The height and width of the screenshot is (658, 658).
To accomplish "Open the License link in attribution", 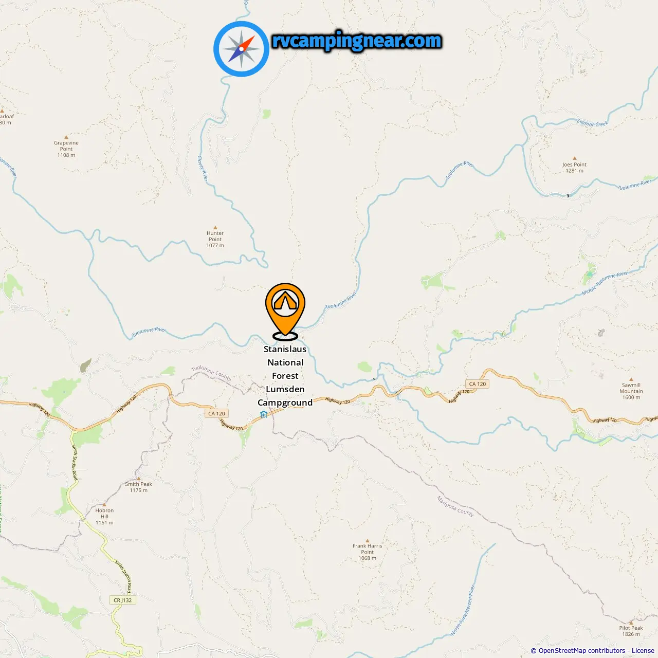I will tap(643, 650).
